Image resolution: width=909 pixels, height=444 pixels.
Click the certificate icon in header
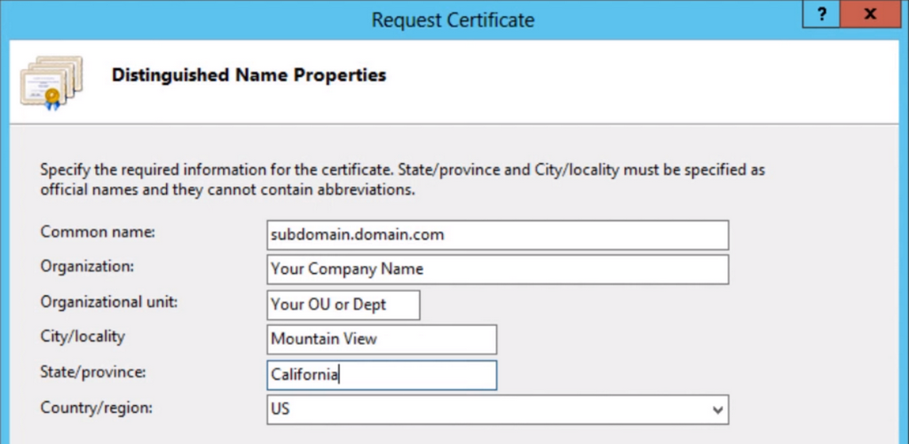click(51, 83)
